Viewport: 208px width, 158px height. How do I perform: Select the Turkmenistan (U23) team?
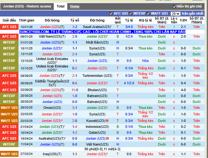(x=97, y=76)
